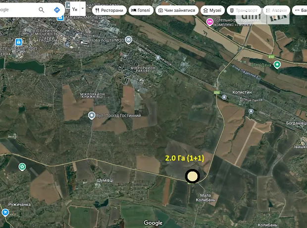Click bus stop icon on Копистинське шосе
This screenshot has width=307, height=228.
158,57
